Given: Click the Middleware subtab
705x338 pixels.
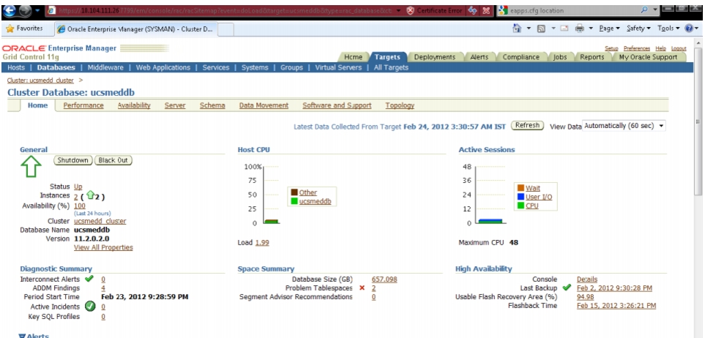Looking at the screenshot, I should click(105, 67).
